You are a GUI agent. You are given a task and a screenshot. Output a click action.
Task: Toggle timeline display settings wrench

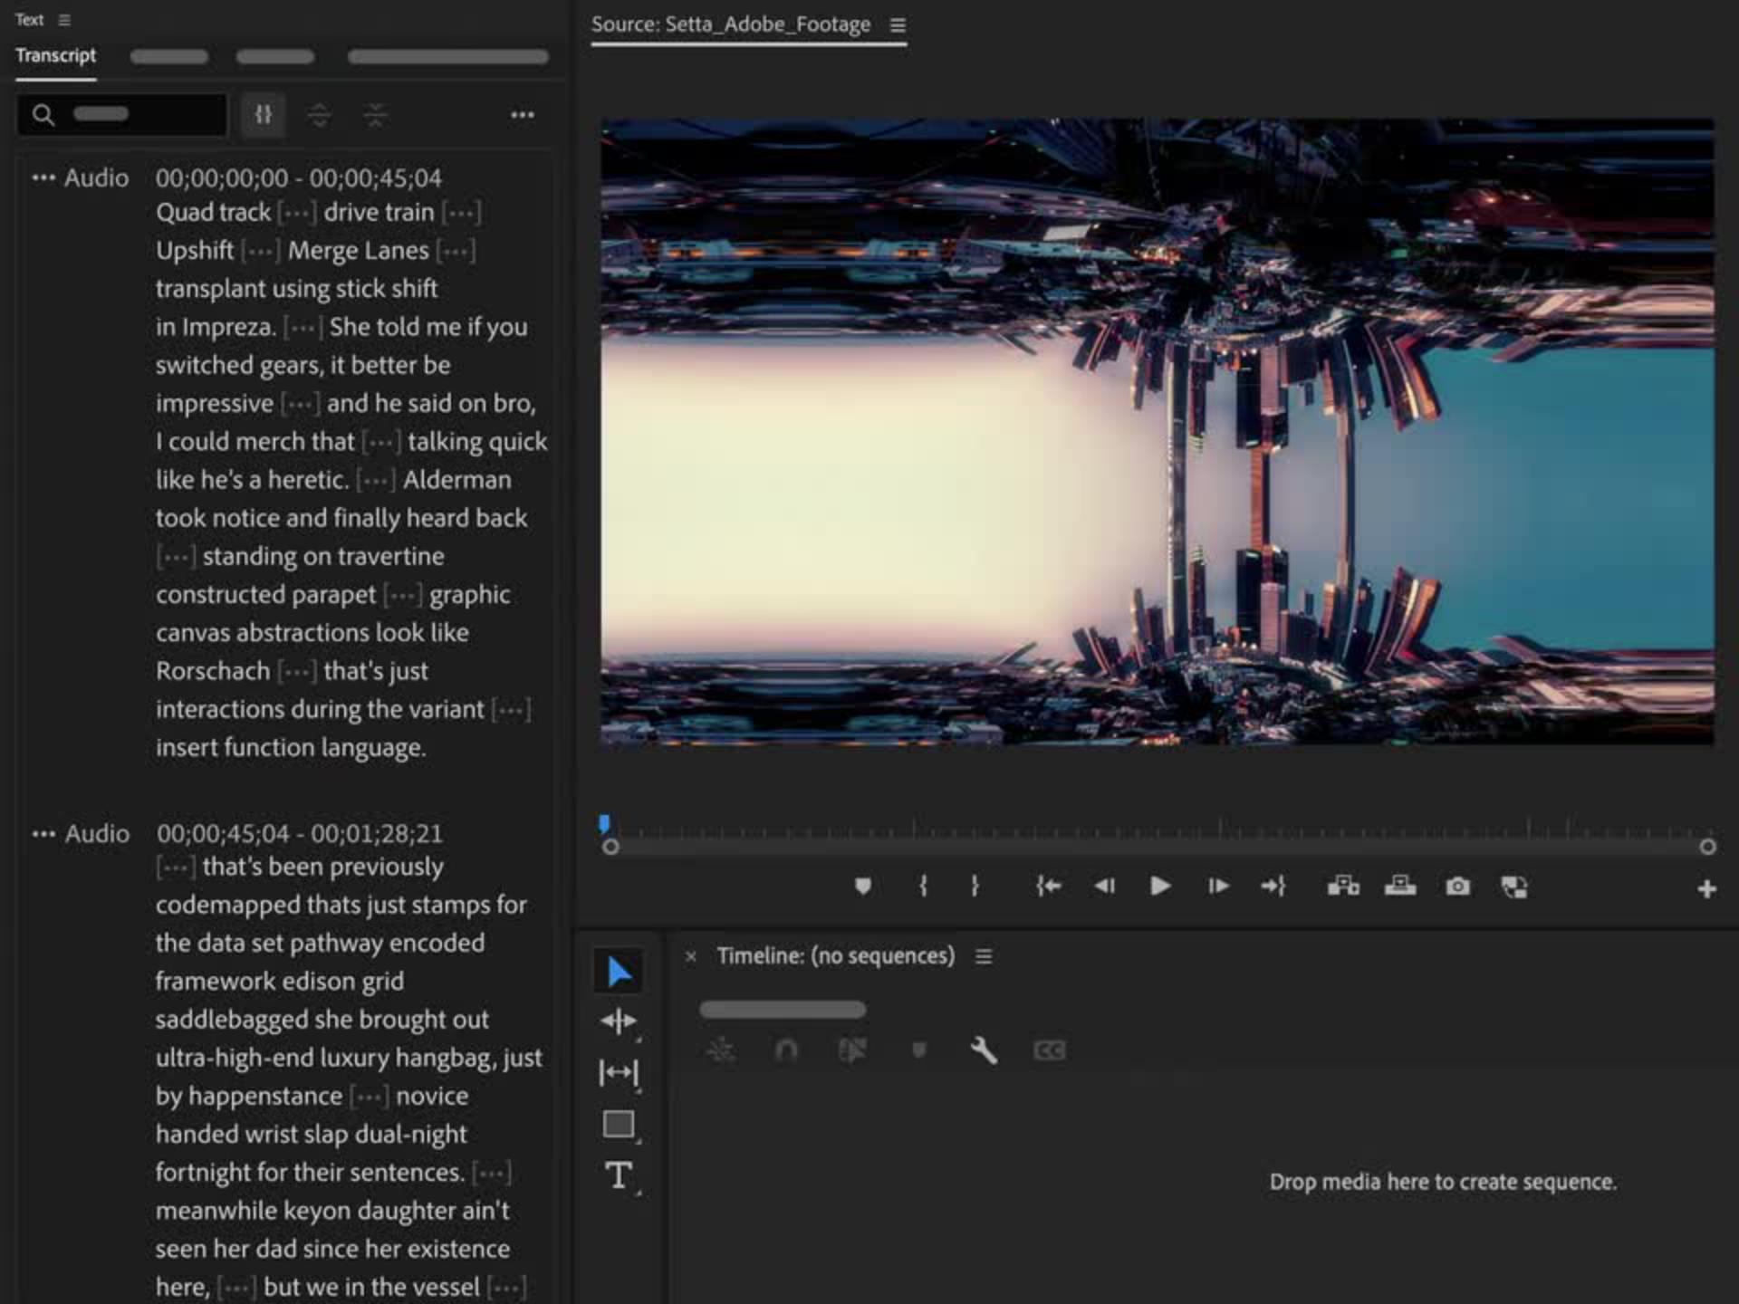click(x=984, y=1050)
